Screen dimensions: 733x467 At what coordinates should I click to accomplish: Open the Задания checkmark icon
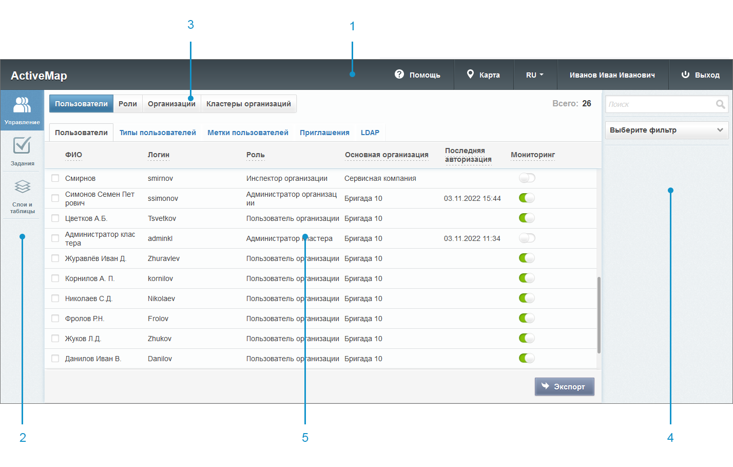(x=22, y=145)
